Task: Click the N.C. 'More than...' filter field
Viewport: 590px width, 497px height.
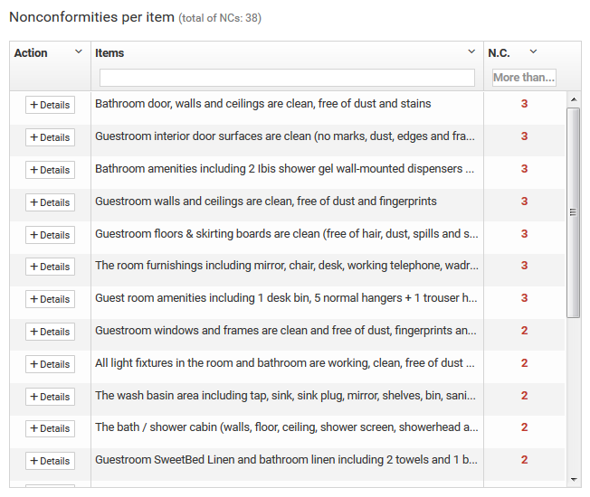Action: click(x=524, y=78)
